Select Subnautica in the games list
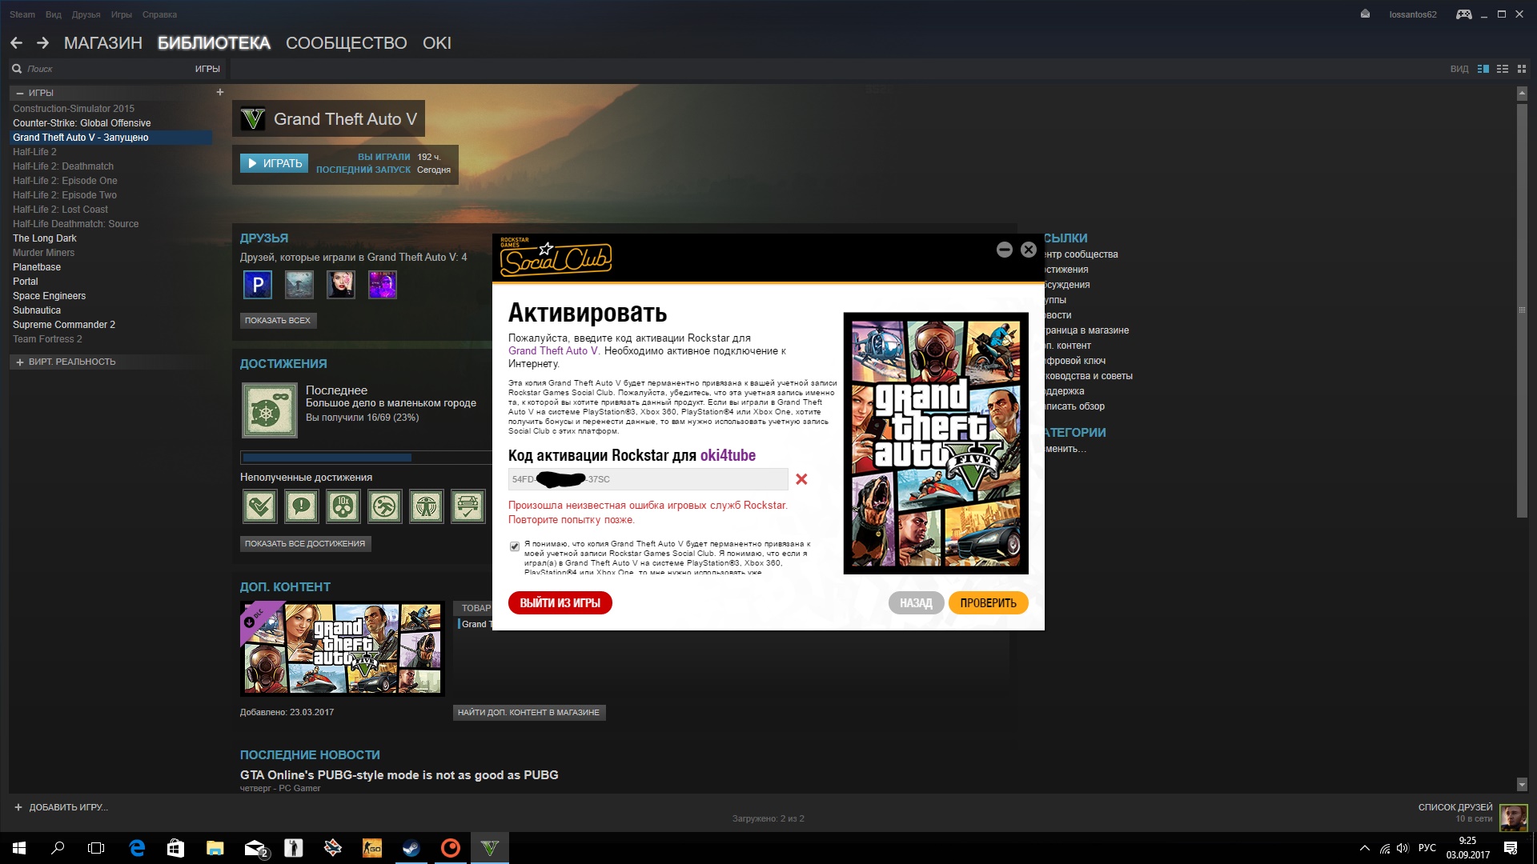1537x864 pixels. 37,310
